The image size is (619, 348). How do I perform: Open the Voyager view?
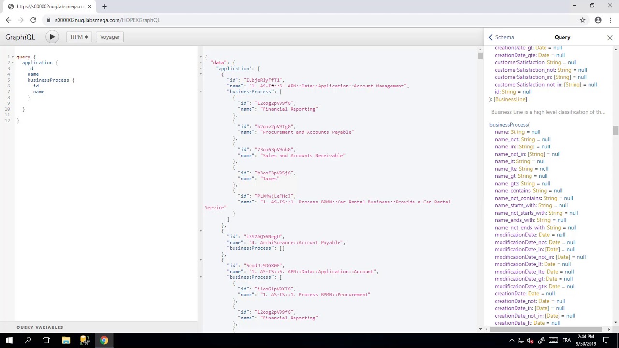(x=110, y=37)
